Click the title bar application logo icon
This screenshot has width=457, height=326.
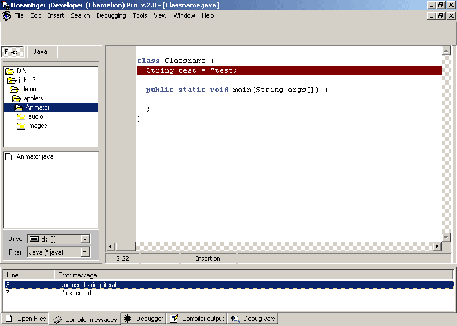coord(6,5)
